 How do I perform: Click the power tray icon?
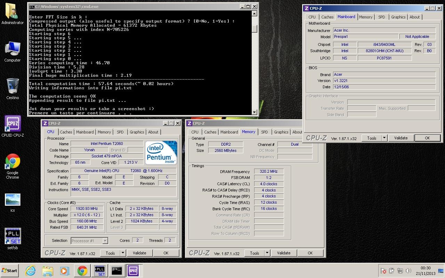pyautogui.click(x=392, y=271)
